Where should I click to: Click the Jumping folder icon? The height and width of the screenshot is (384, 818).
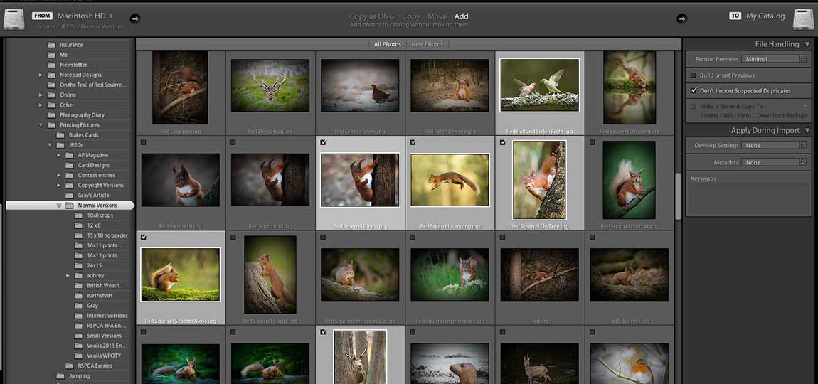point(60,375)
